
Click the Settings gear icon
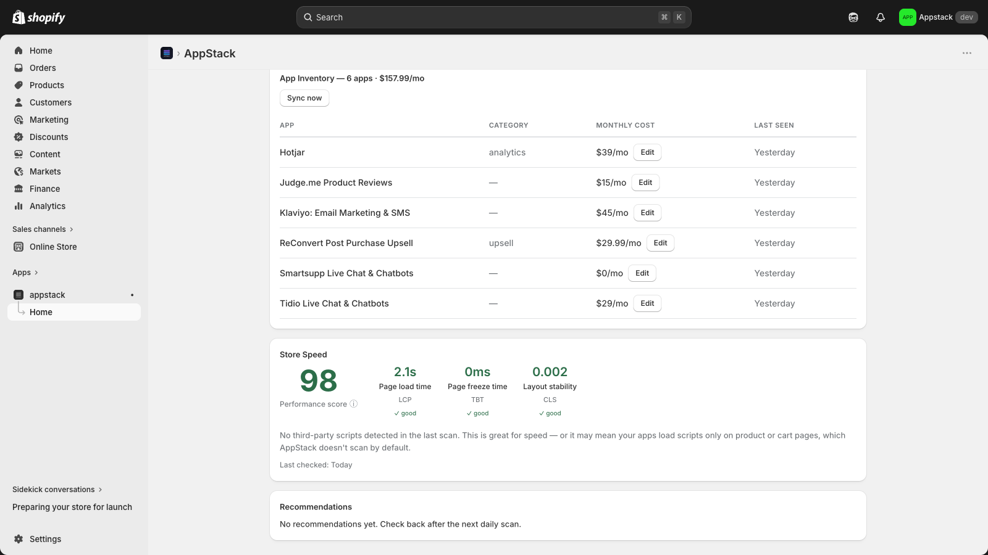coord(19,539)
